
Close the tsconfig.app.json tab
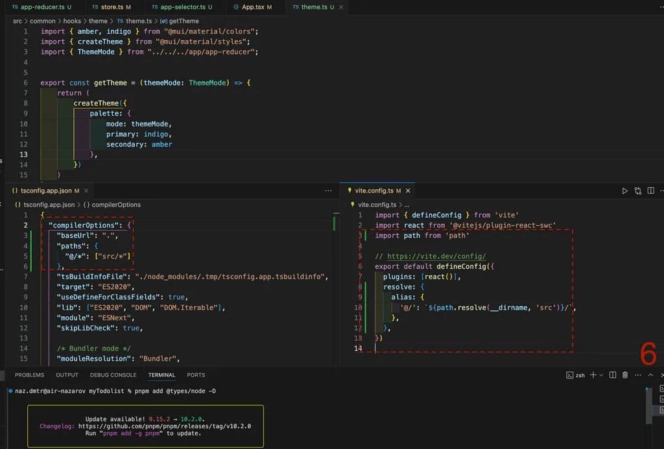(86, 191)
